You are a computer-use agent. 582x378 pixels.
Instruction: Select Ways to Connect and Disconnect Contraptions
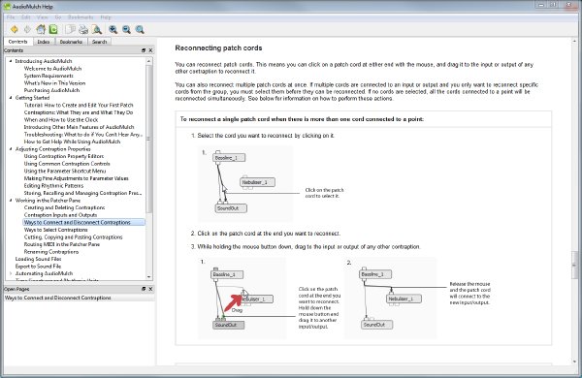pos(78,223)
